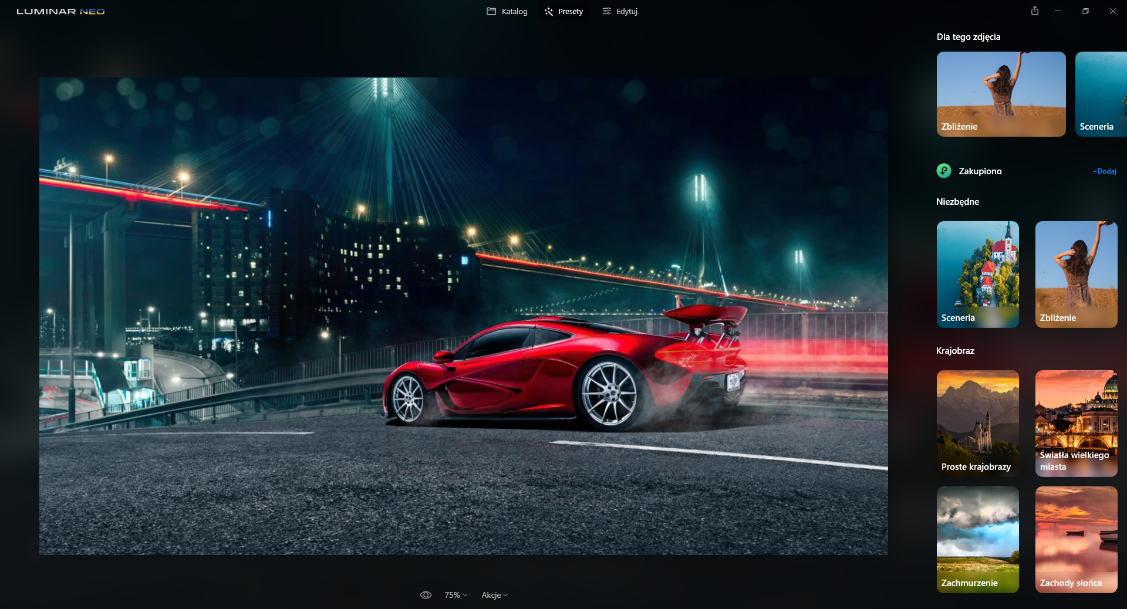Open the Katalog tab
This screenshot has width=1127, height=609.
pos(507,11)
